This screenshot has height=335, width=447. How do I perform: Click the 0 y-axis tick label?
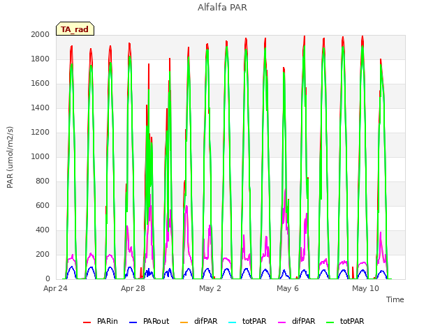pyautogui.click(x=47, y=279)
